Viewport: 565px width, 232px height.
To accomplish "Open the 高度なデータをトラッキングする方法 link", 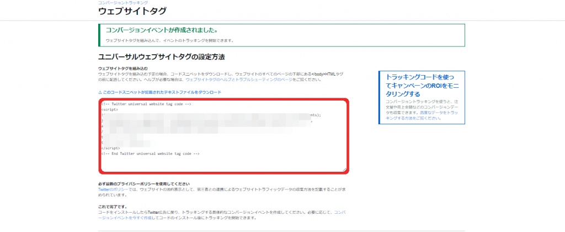I will pos(422,115).
